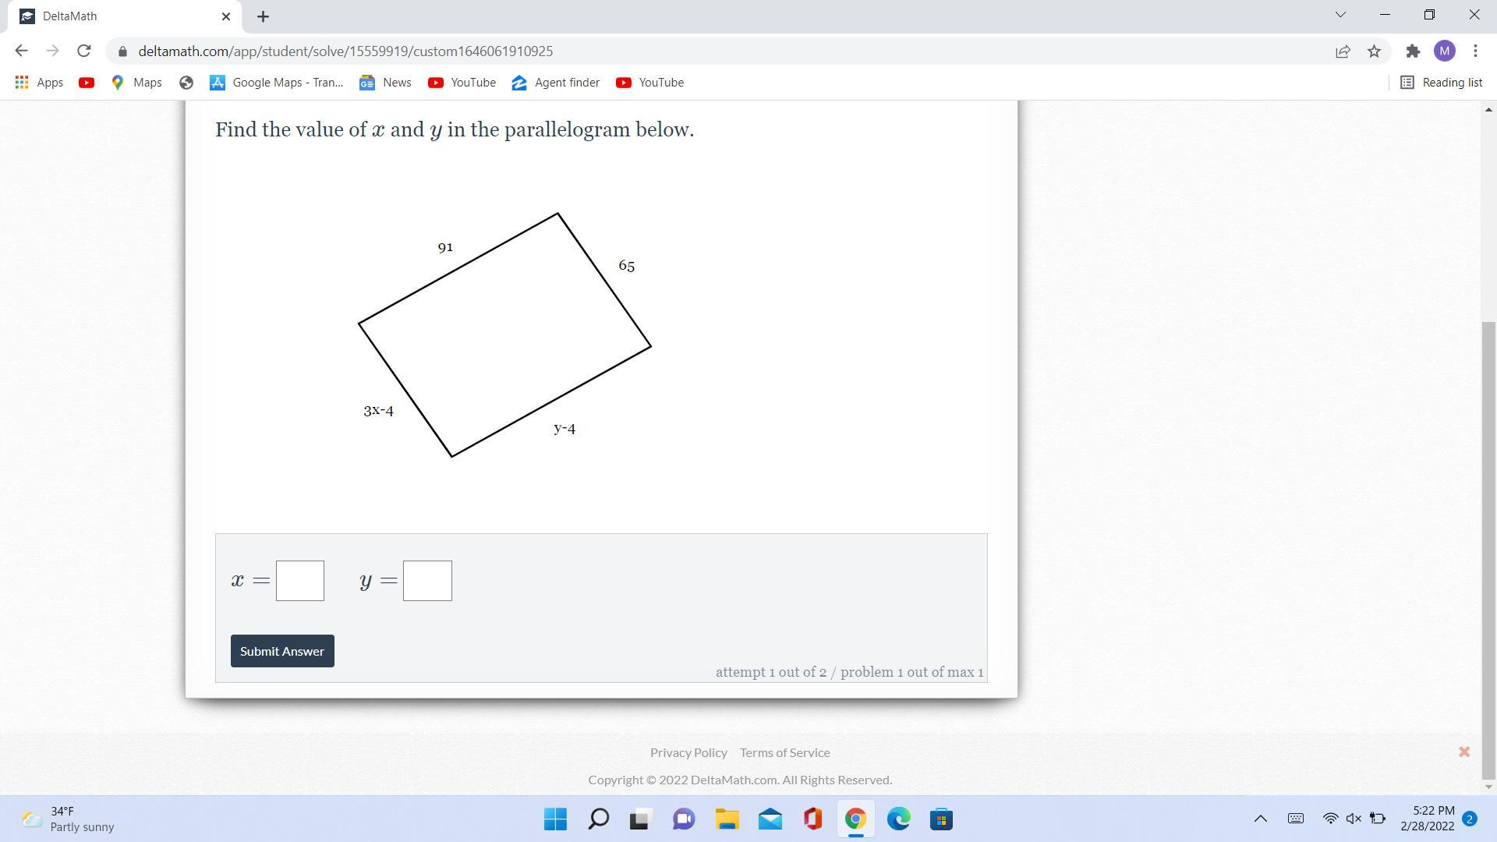This screenshot has width=1497, height=842.
Task: Open the Extensions puzzle icon
Action: click(1413, 51)
